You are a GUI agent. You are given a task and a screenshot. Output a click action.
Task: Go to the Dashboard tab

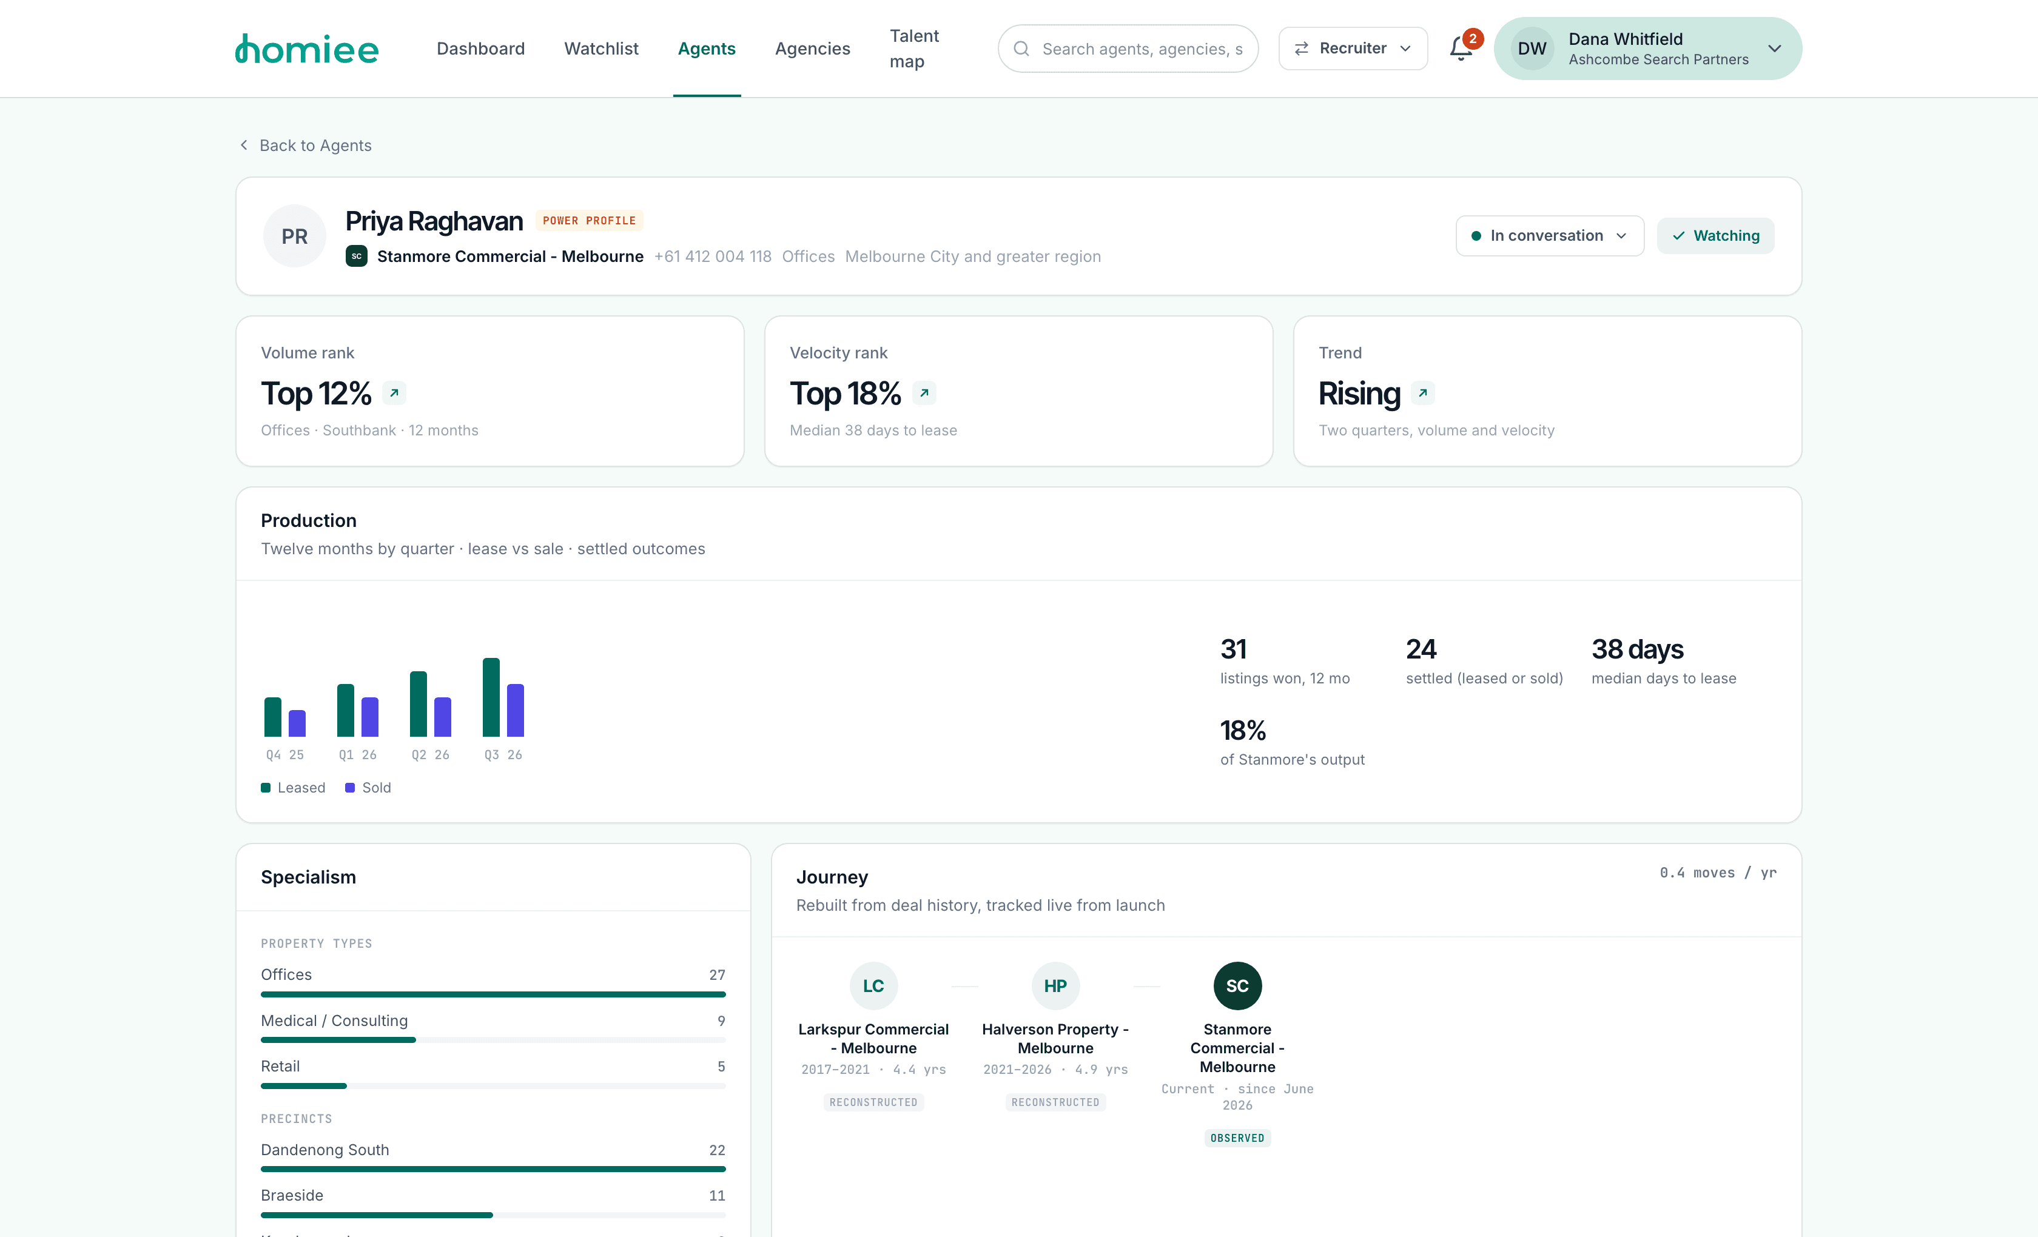tap(480, 49)
